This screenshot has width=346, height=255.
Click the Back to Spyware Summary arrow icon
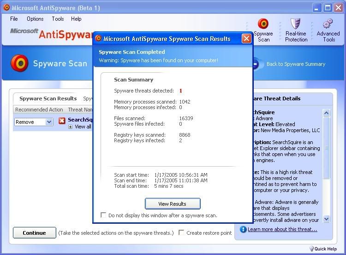point(256,64)
